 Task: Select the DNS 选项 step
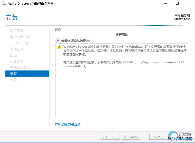(22, 43)
